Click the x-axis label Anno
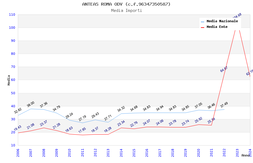This screenshot has height=163, width=253. (246, 155)
